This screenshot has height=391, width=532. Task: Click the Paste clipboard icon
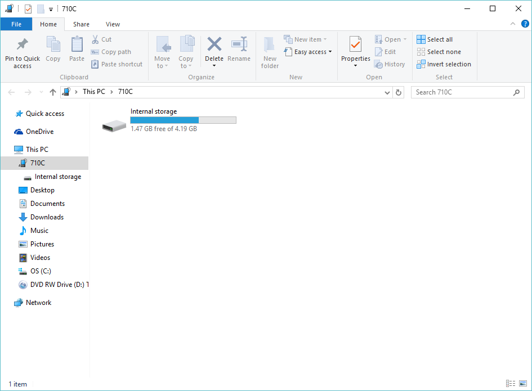tap(77, 44)
